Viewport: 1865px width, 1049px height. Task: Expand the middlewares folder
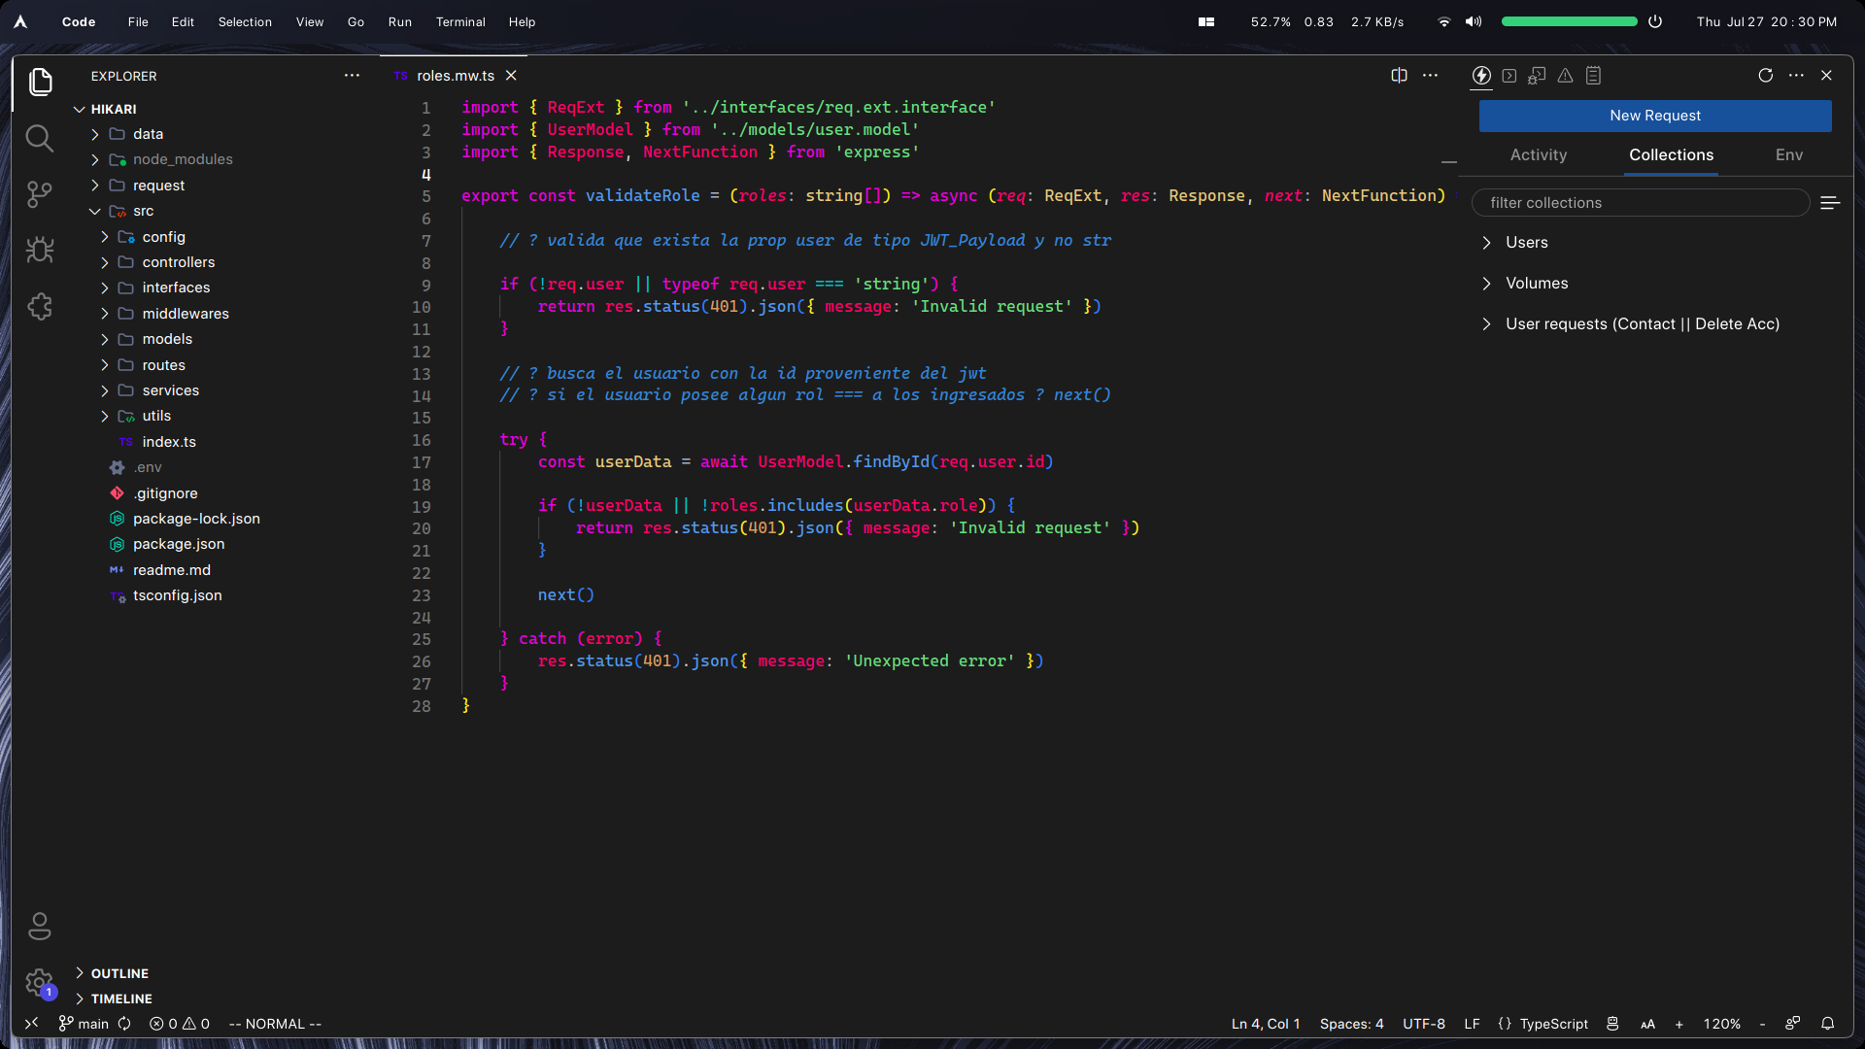click(x=185, y=314)
